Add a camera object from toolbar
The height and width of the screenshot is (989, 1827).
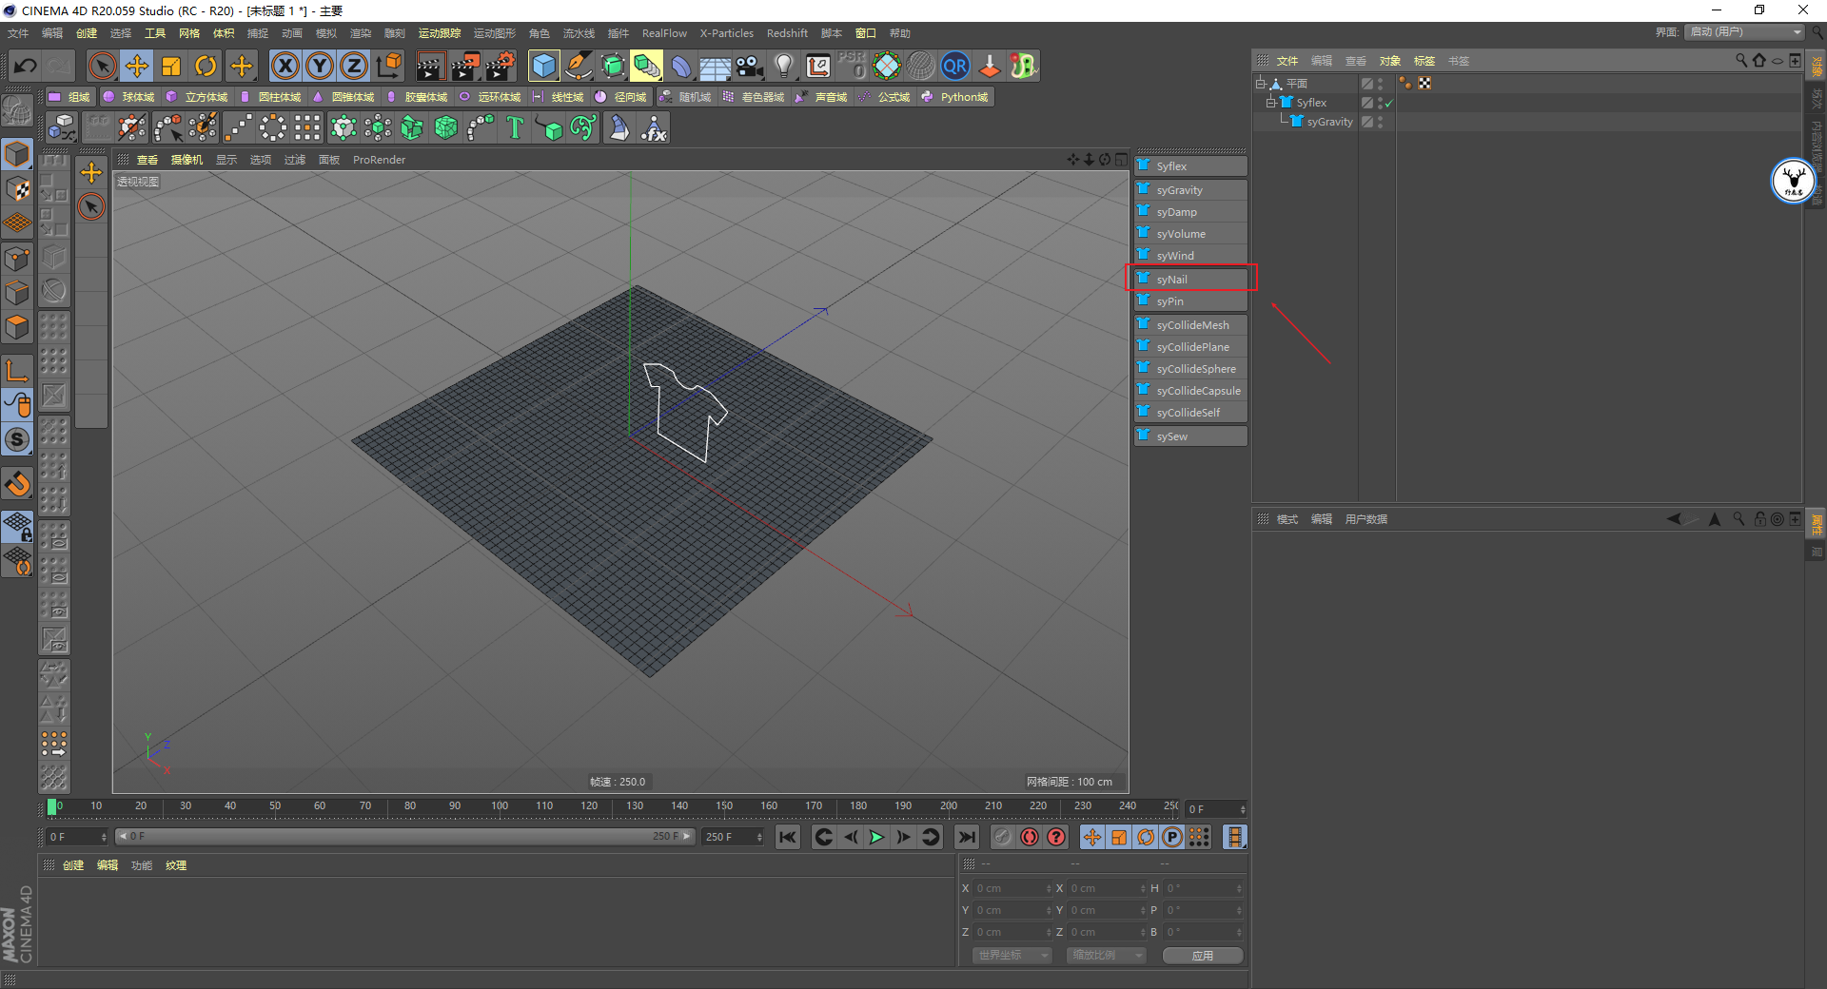[x=750, y=67]
